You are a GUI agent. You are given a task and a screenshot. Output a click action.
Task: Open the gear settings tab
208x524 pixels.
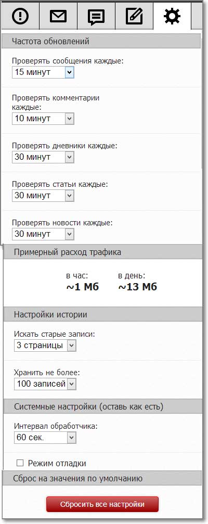172,16
